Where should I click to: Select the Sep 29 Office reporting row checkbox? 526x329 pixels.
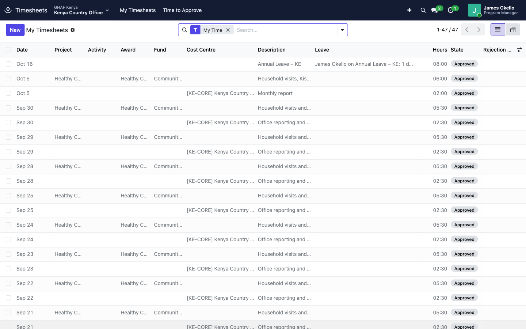8,152
